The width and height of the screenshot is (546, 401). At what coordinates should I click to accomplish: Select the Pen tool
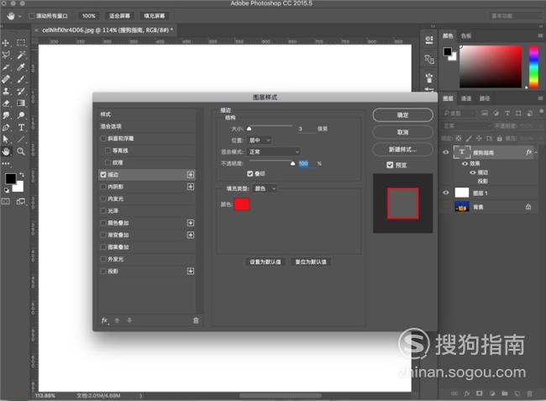tap(6, 128)
